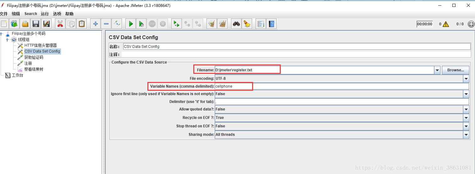
Task: Open the 帮助 menu
Action: (69, 14)
